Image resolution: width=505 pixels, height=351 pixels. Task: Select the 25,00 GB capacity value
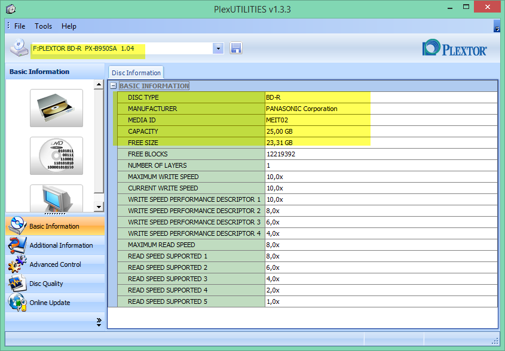[x=280, y=131]
